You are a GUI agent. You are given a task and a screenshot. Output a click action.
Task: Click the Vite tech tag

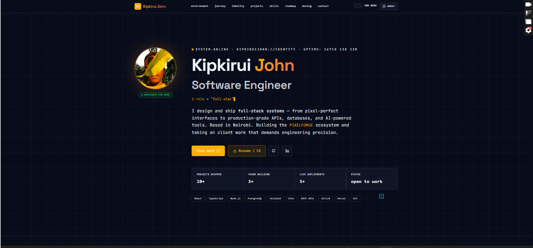(x=291, y=198)
